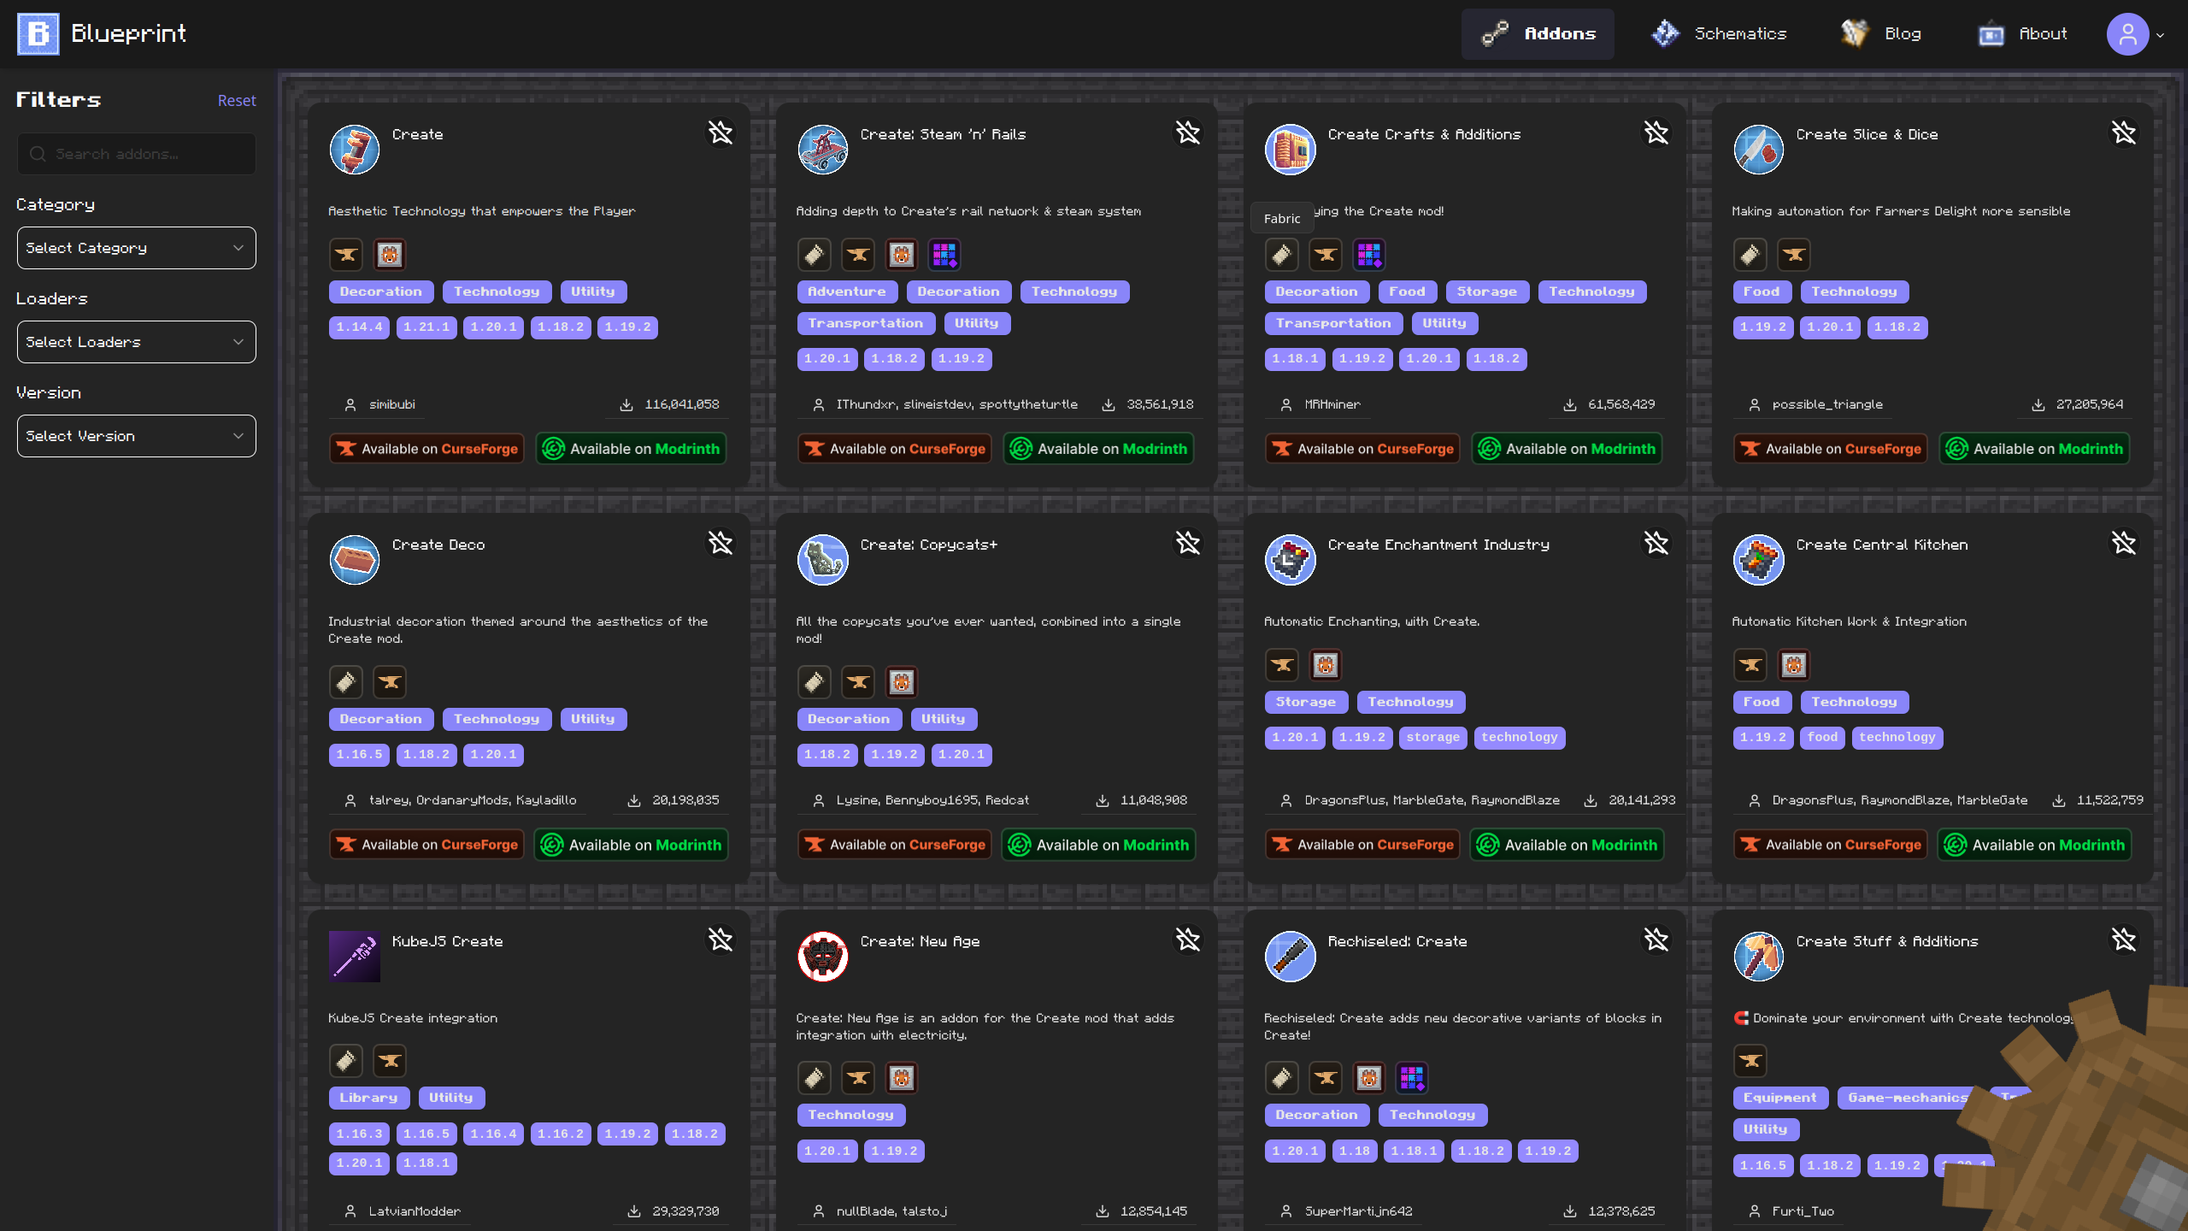Click the Create: New Age logo
This screenshot has width=2188, height=1231.
823,957
